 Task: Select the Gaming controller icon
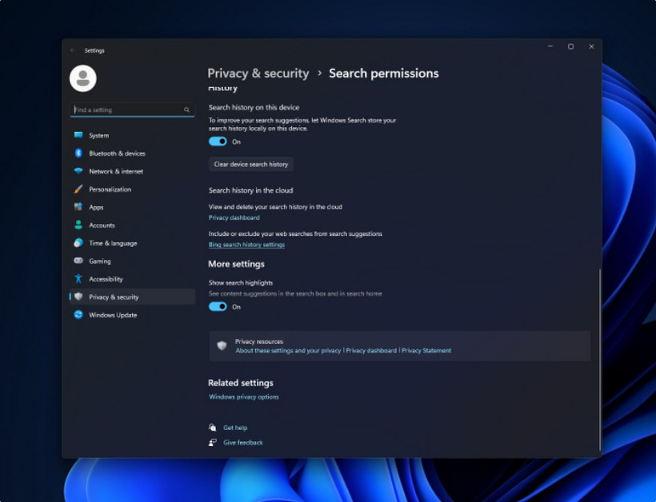click(78, 261)
